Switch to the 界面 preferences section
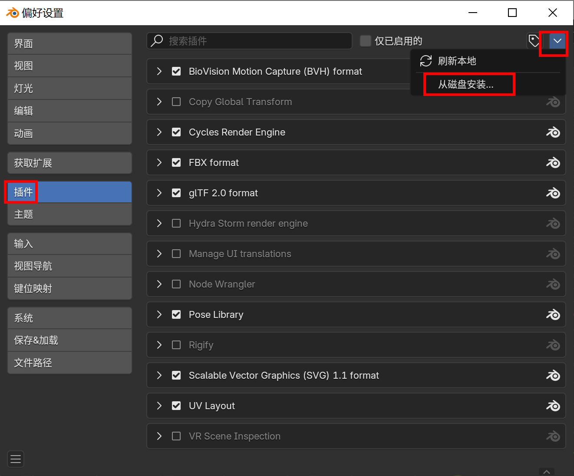Image resolution: width=574 pixels, height=476 pixels. tap(69, 43)
